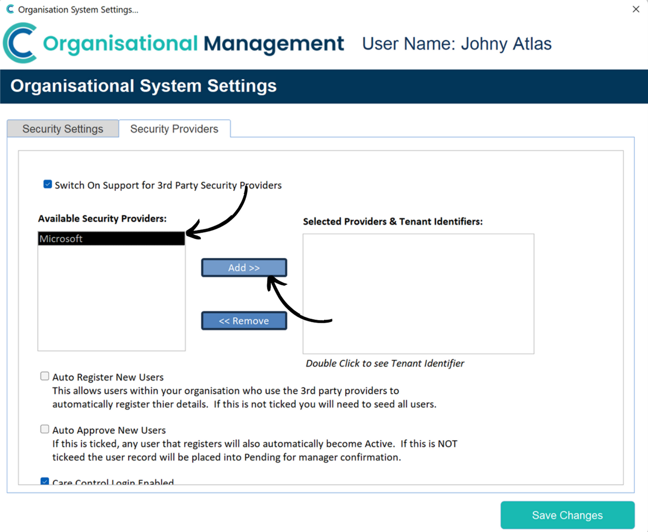This screenshot has height=532, width=648.
Task: Click the small title bar app icon
Action: coord(10,9)
